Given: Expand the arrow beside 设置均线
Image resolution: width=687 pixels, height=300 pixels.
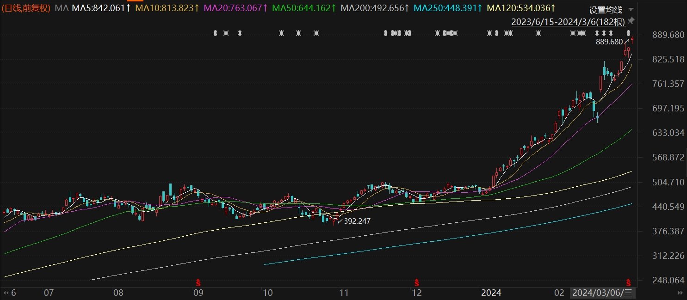Looking at the screenshot, I should 631,10.
